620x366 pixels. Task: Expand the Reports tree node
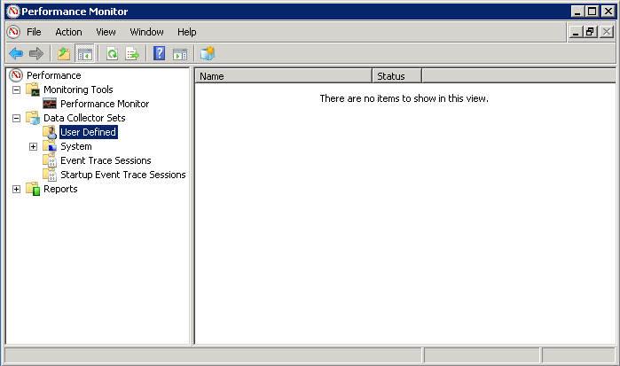pyautogui.click(x=17, y=189)
